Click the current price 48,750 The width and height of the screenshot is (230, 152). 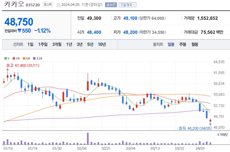(19, 22)
